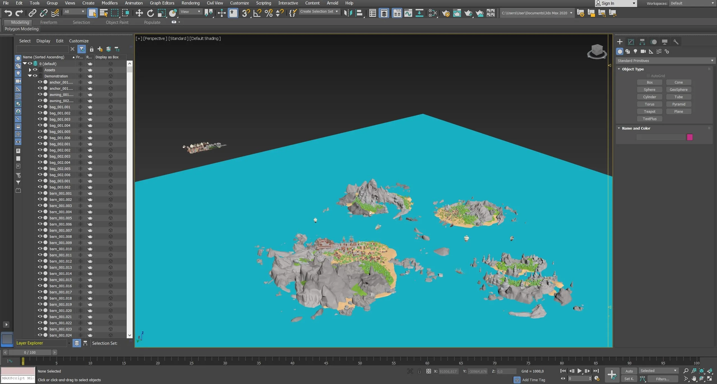Hide the bag_001.003 object via eye icon
The image size is (717, 384).
(40, 119)
